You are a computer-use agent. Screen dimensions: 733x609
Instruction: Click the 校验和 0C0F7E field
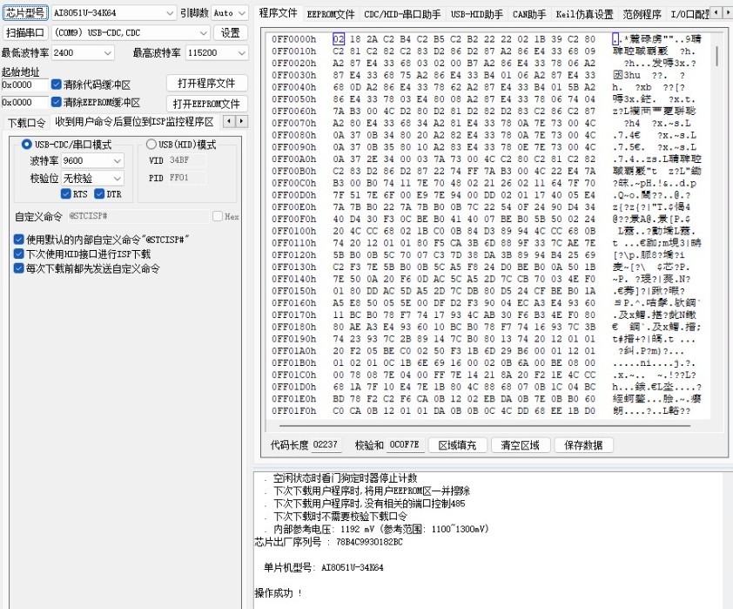point(405,444)
